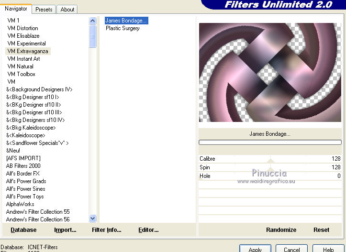Select &<BKg Designer sf10 II> category
Viewport: 346px width, 252px height.
(x=33, y=105)
